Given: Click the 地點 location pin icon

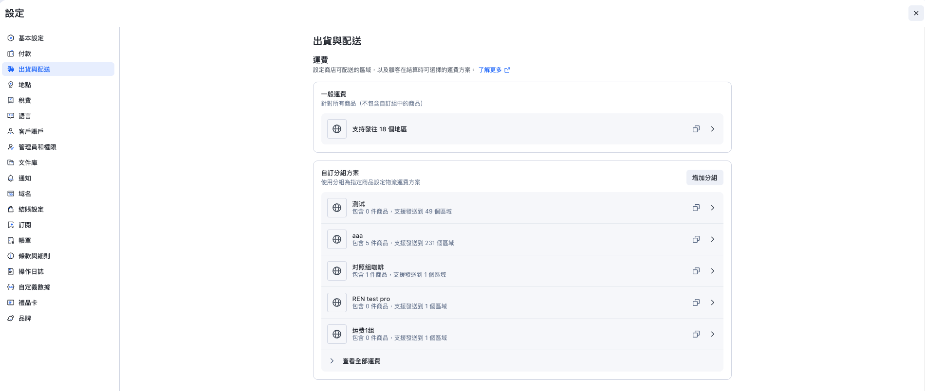Looking at the screenshot, I should click(x=11, y=85).
